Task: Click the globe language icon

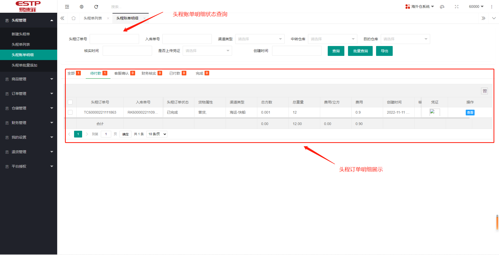Action: 82,7
